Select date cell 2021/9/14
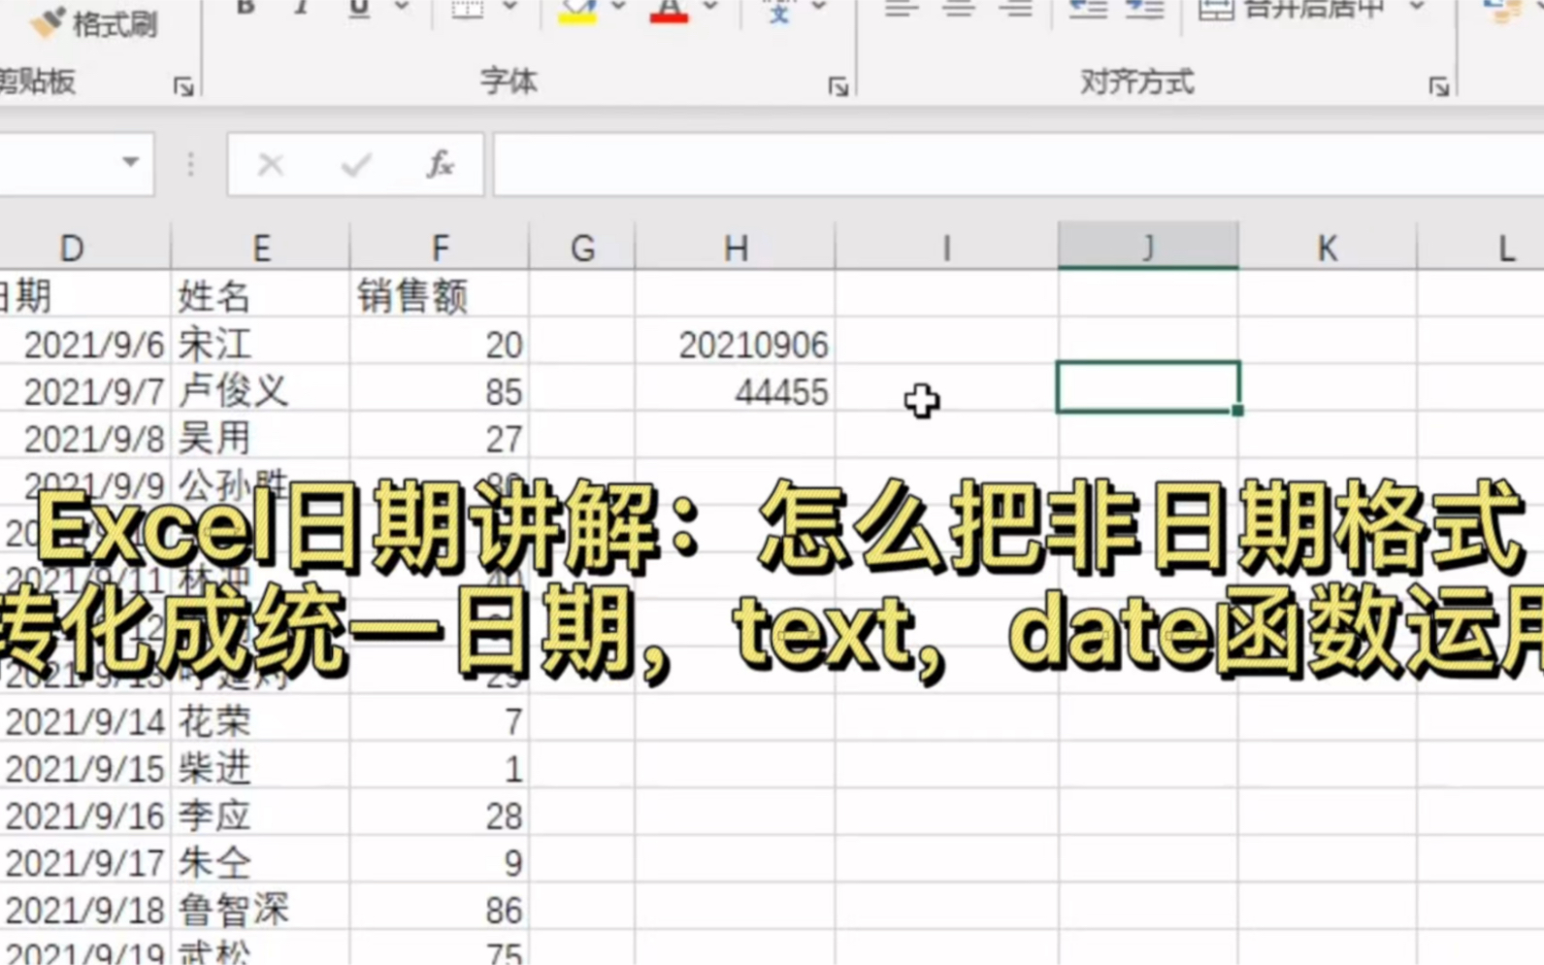Viewport: 1544px width, 965px height. pos(85,720)
